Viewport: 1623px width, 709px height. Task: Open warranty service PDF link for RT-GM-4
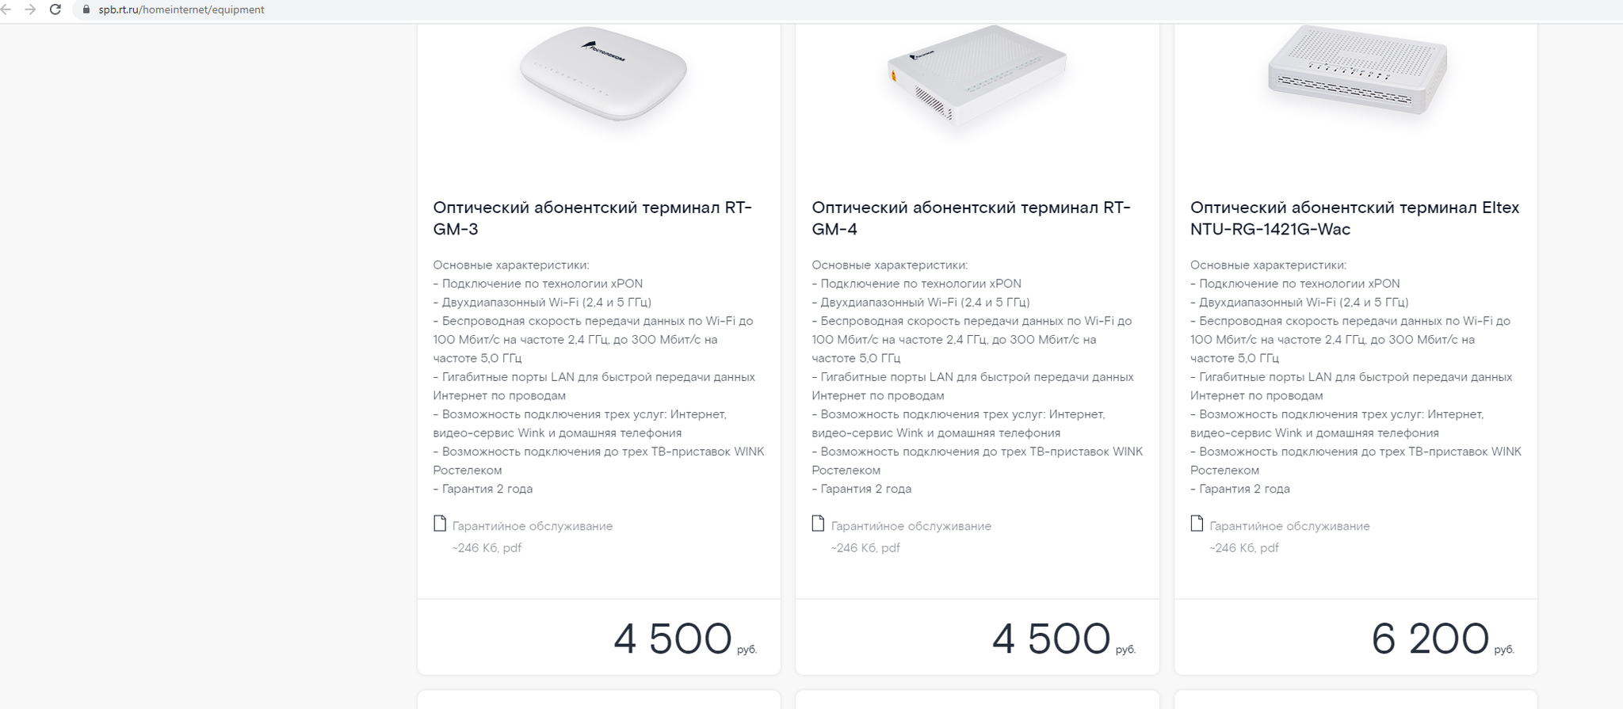coord(911,526)
